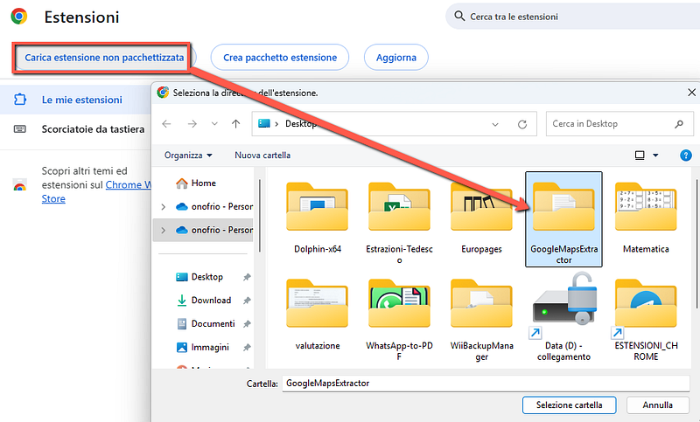Unpin Desktop using its pin icon
Screen dimensions: 700x422
247,277
